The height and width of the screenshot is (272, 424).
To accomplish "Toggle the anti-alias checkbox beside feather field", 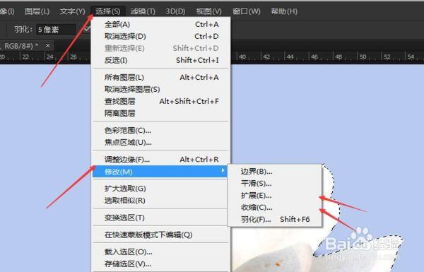I will [86, 29].
